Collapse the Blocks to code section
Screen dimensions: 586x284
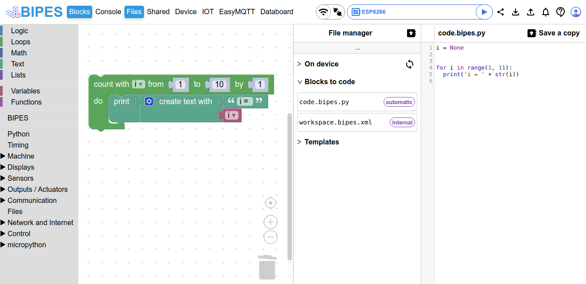pyautogui.click(x=330, y=82)
